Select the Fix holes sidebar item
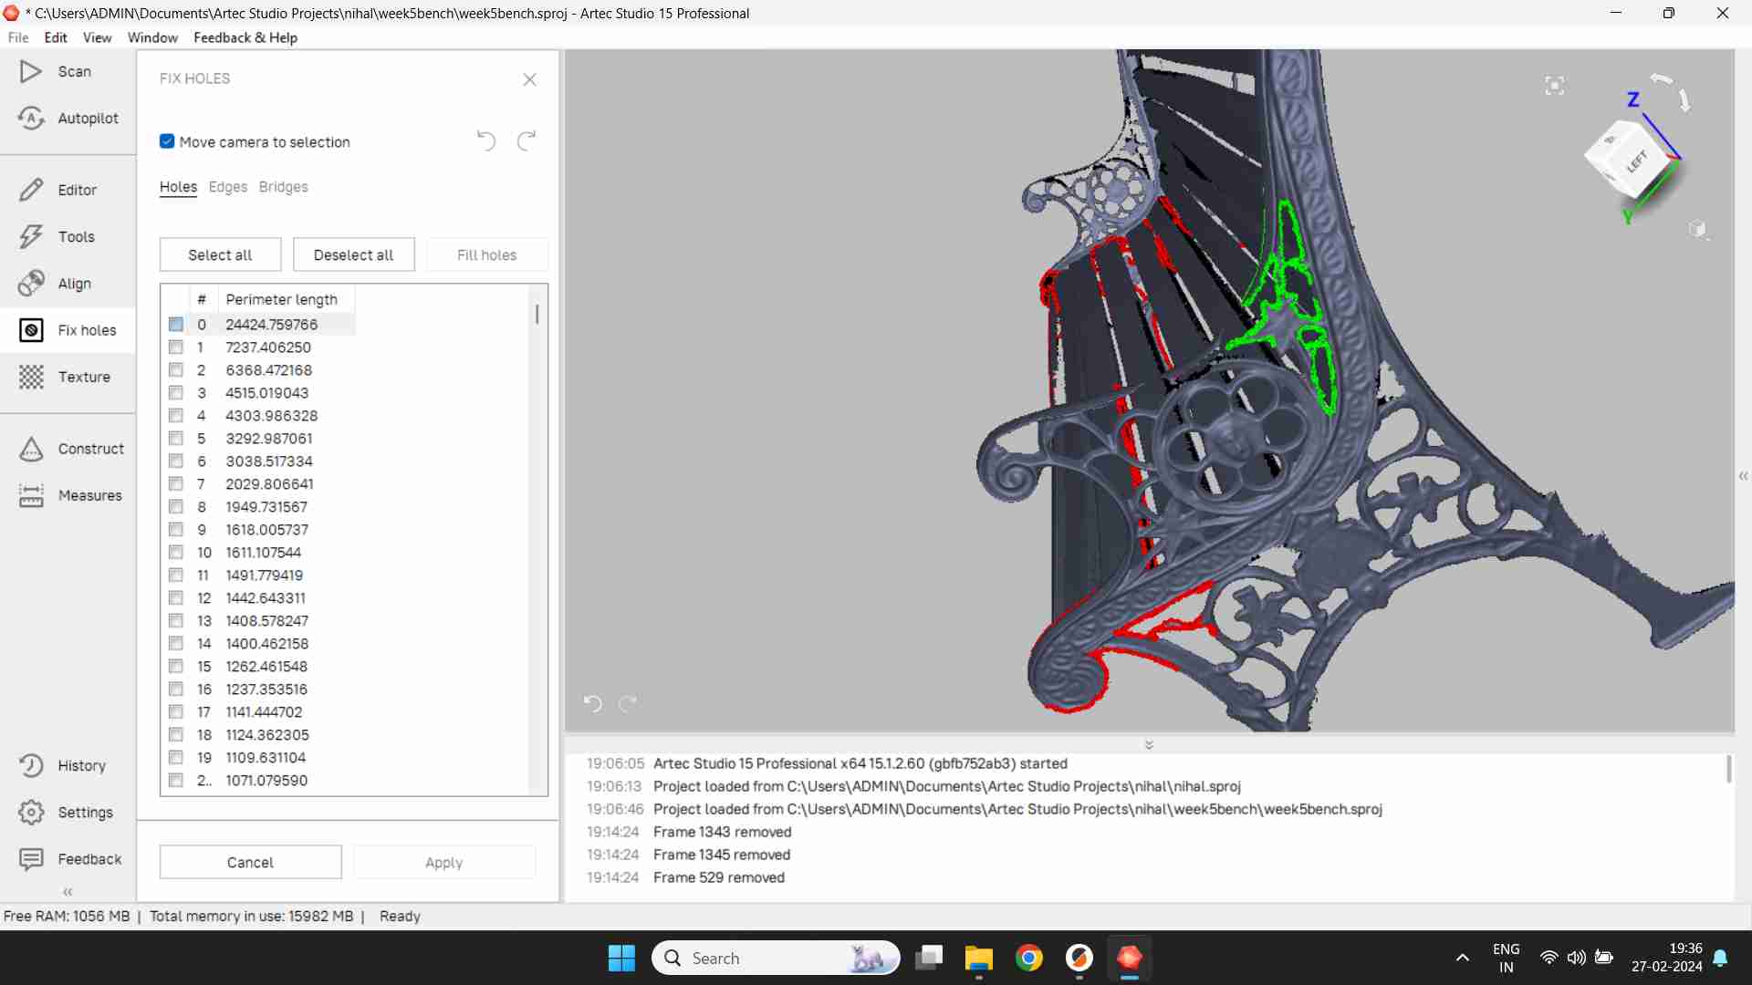The height and width of the screenshot is (985, 1752). point(68,330)
